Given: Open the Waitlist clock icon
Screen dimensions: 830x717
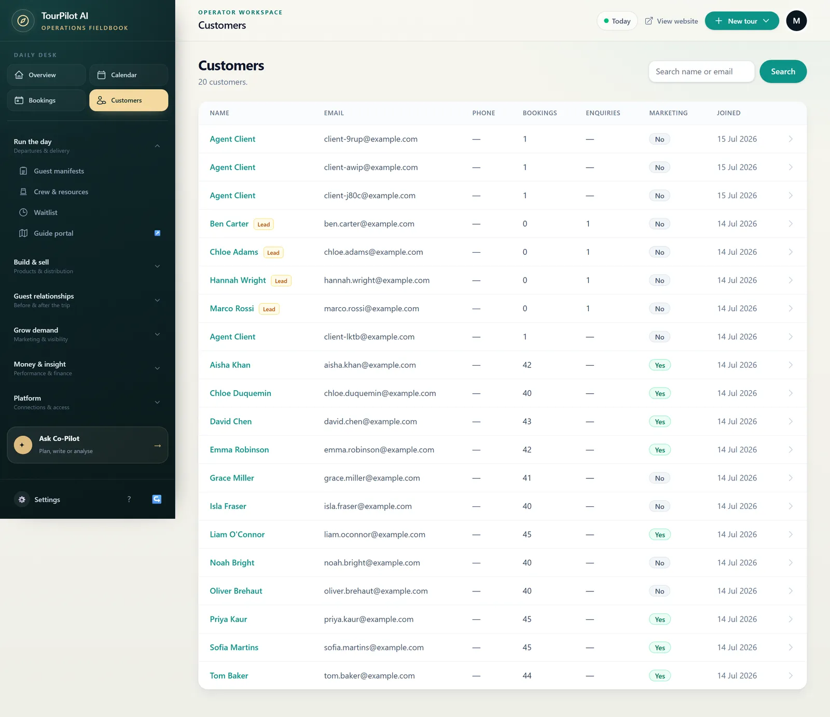Looking at the screenshot, I should (x=23, y=212).
